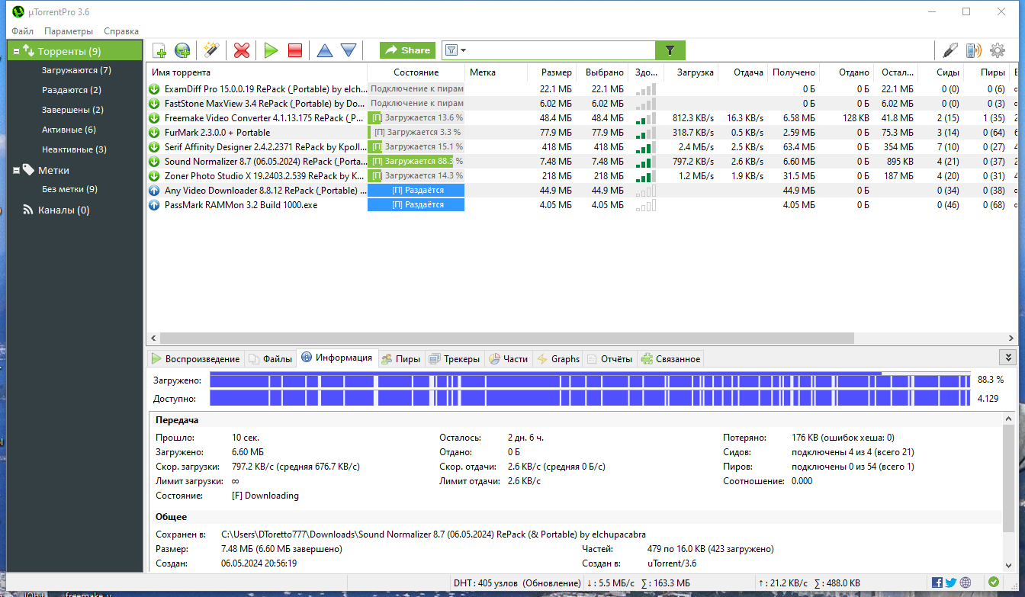The width and height of the screenshot is (1025, 597).
Task: Click the Загружено pieces progress bar
Action: coord(590,380)
